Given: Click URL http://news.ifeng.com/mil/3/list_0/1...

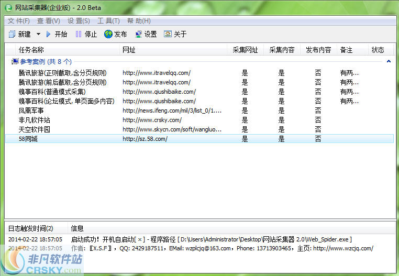Looking at the screenshot, I should (x=172, y=111).
